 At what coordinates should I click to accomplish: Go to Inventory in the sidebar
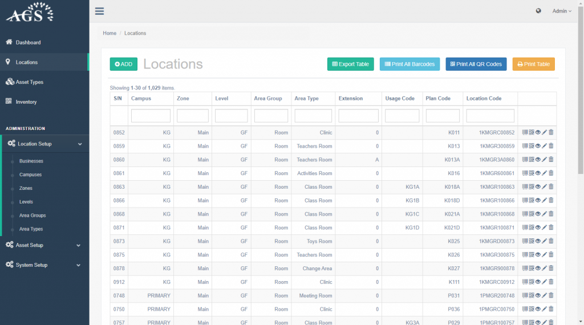pyautogui.click(x=26, y=102)
